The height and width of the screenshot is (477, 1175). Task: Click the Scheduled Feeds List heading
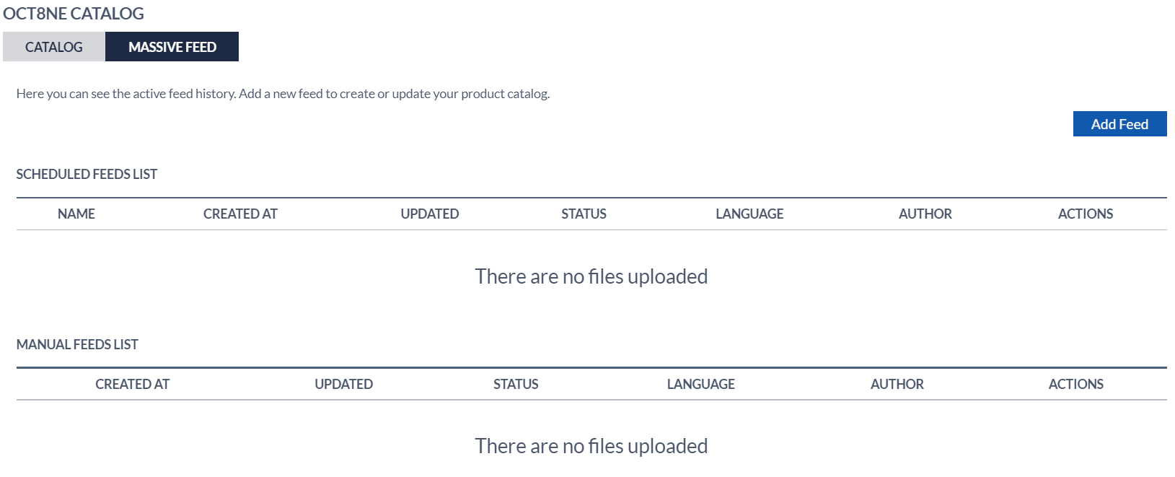pyautogui.click(x=87, y=174)
